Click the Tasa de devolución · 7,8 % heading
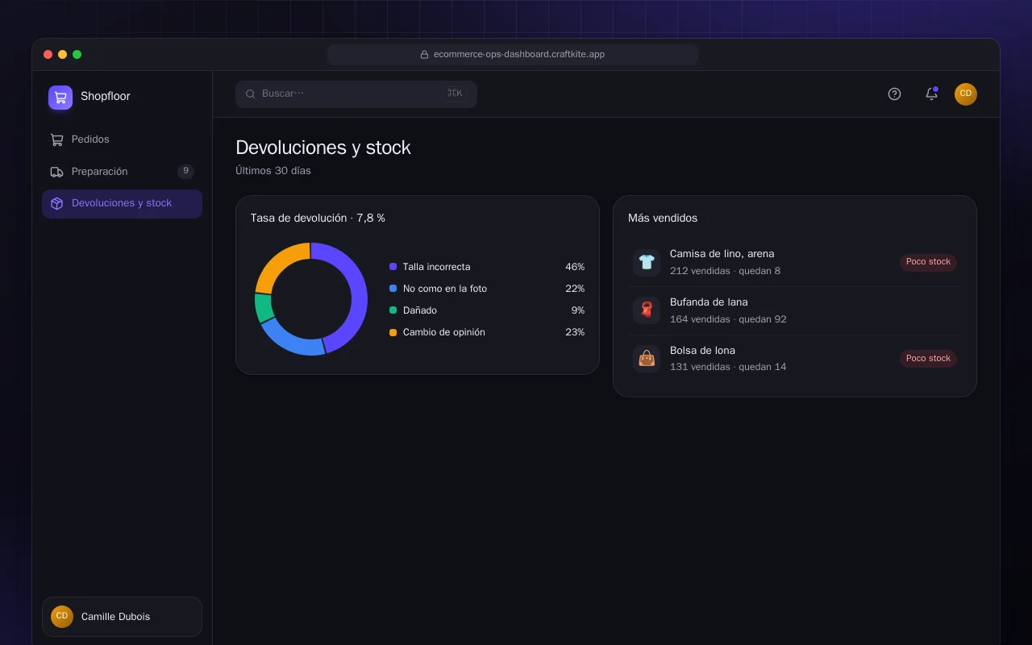The image size is (1032, 645). click(x=318, y=218)
